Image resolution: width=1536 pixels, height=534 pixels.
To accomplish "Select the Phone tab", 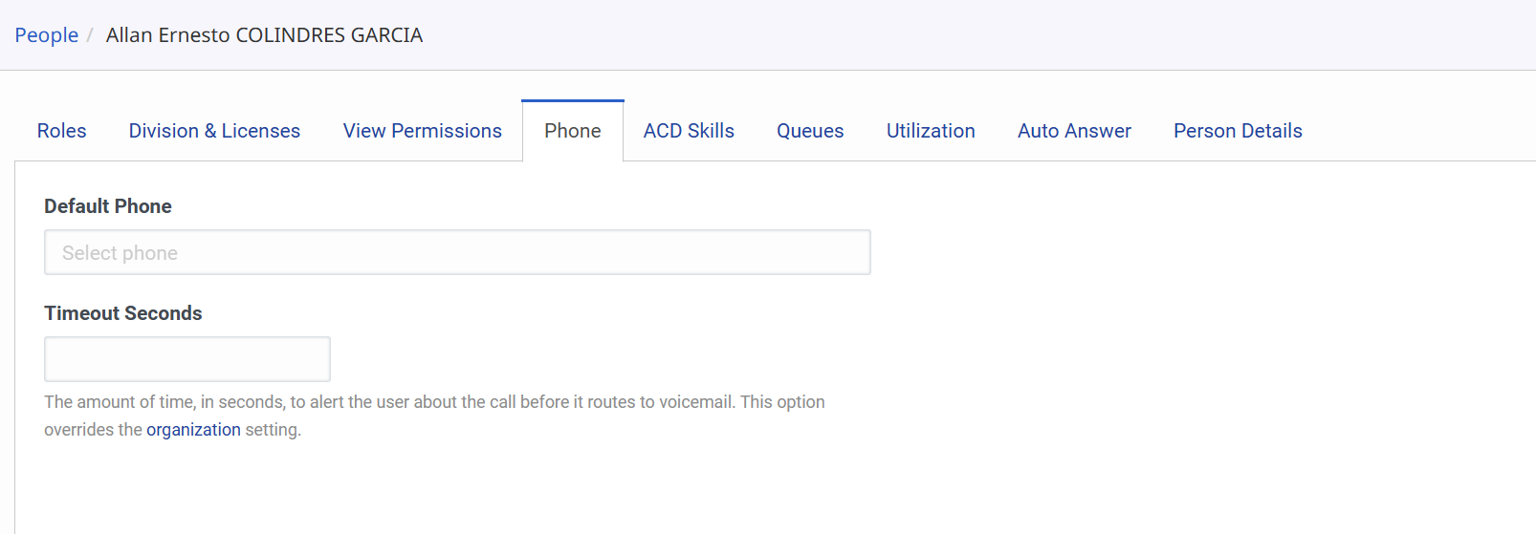I will click(x=573, y=131).
